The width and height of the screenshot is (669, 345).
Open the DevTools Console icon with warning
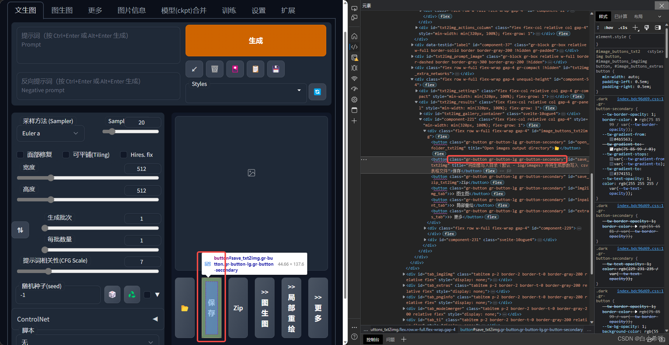[355, 57]
